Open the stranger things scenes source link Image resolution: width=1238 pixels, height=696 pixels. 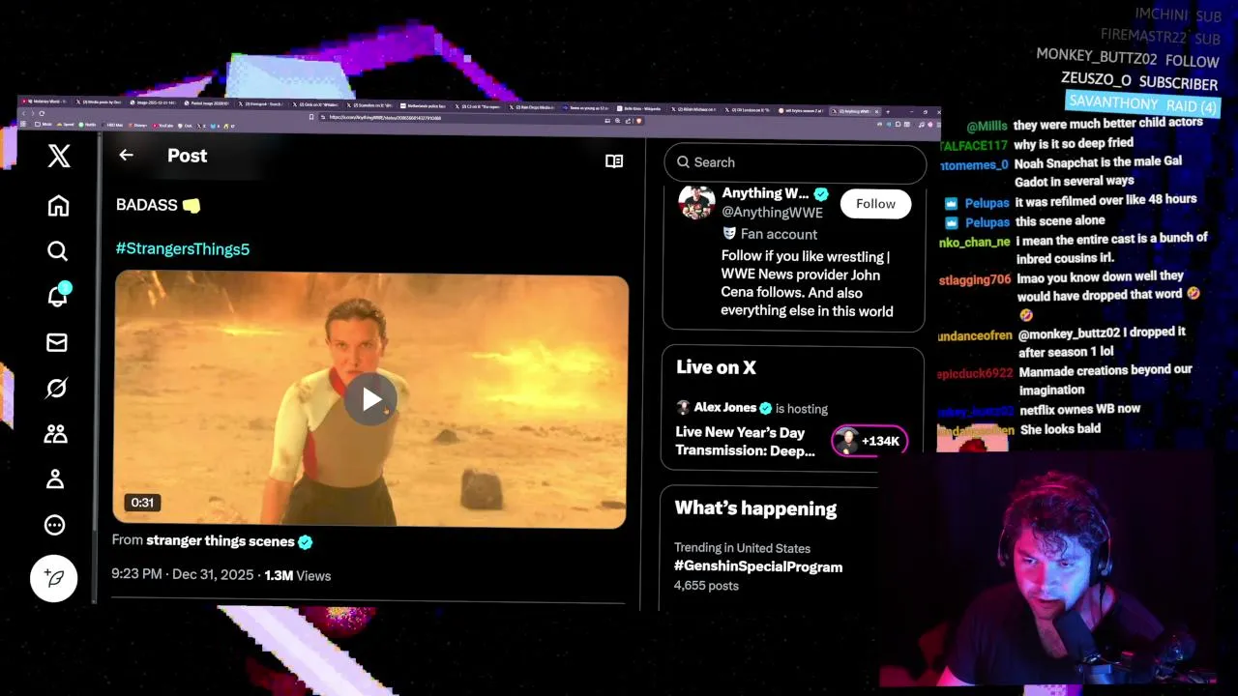tap(221, 541)
